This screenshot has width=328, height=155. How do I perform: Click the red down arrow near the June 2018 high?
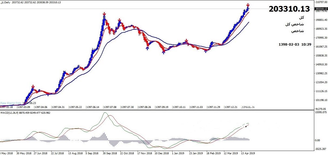click(33, 87)
